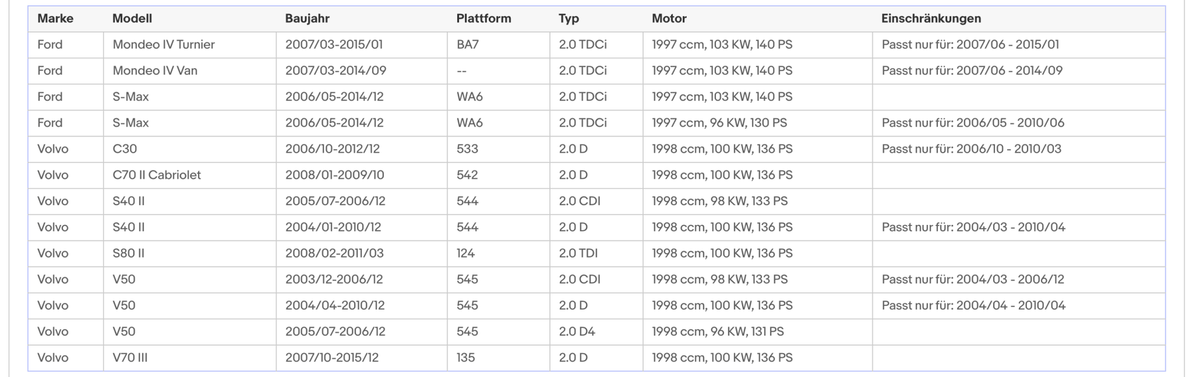Viewport: 1193px width, 377px height.
Task: Click the C70 II Cabriolet cell
Action: 157,175
